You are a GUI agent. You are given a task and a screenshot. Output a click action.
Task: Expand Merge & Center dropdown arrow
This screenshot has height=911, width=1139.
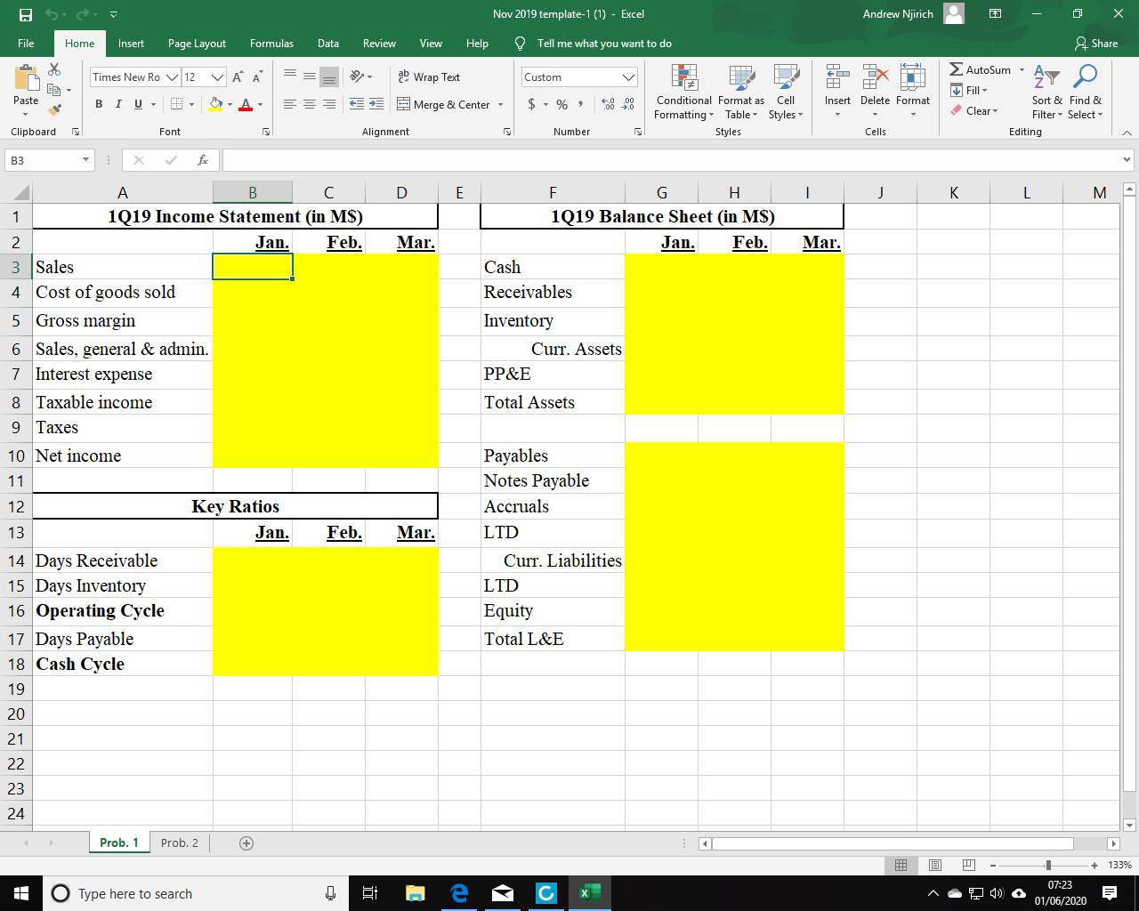tap(501, 104)
